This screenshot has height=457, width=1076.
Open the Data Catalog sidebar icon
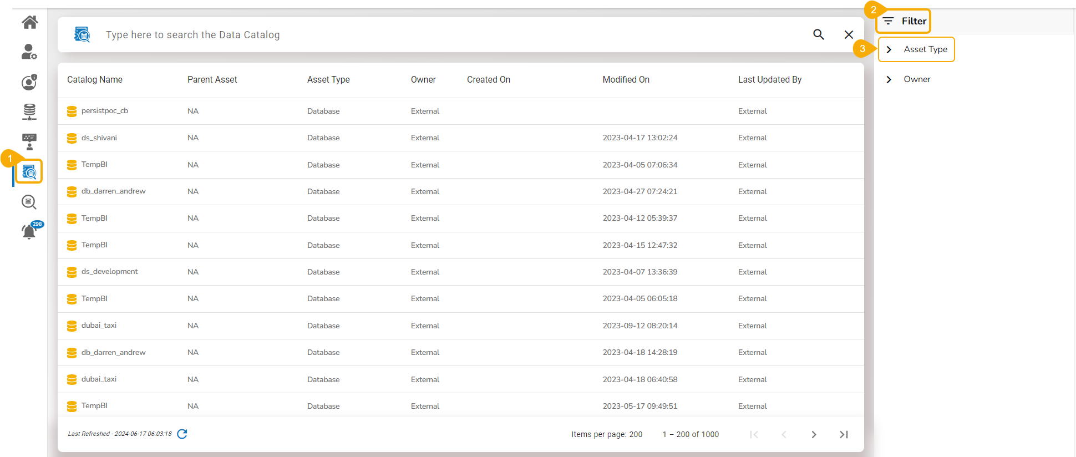(x=29, y=172)
